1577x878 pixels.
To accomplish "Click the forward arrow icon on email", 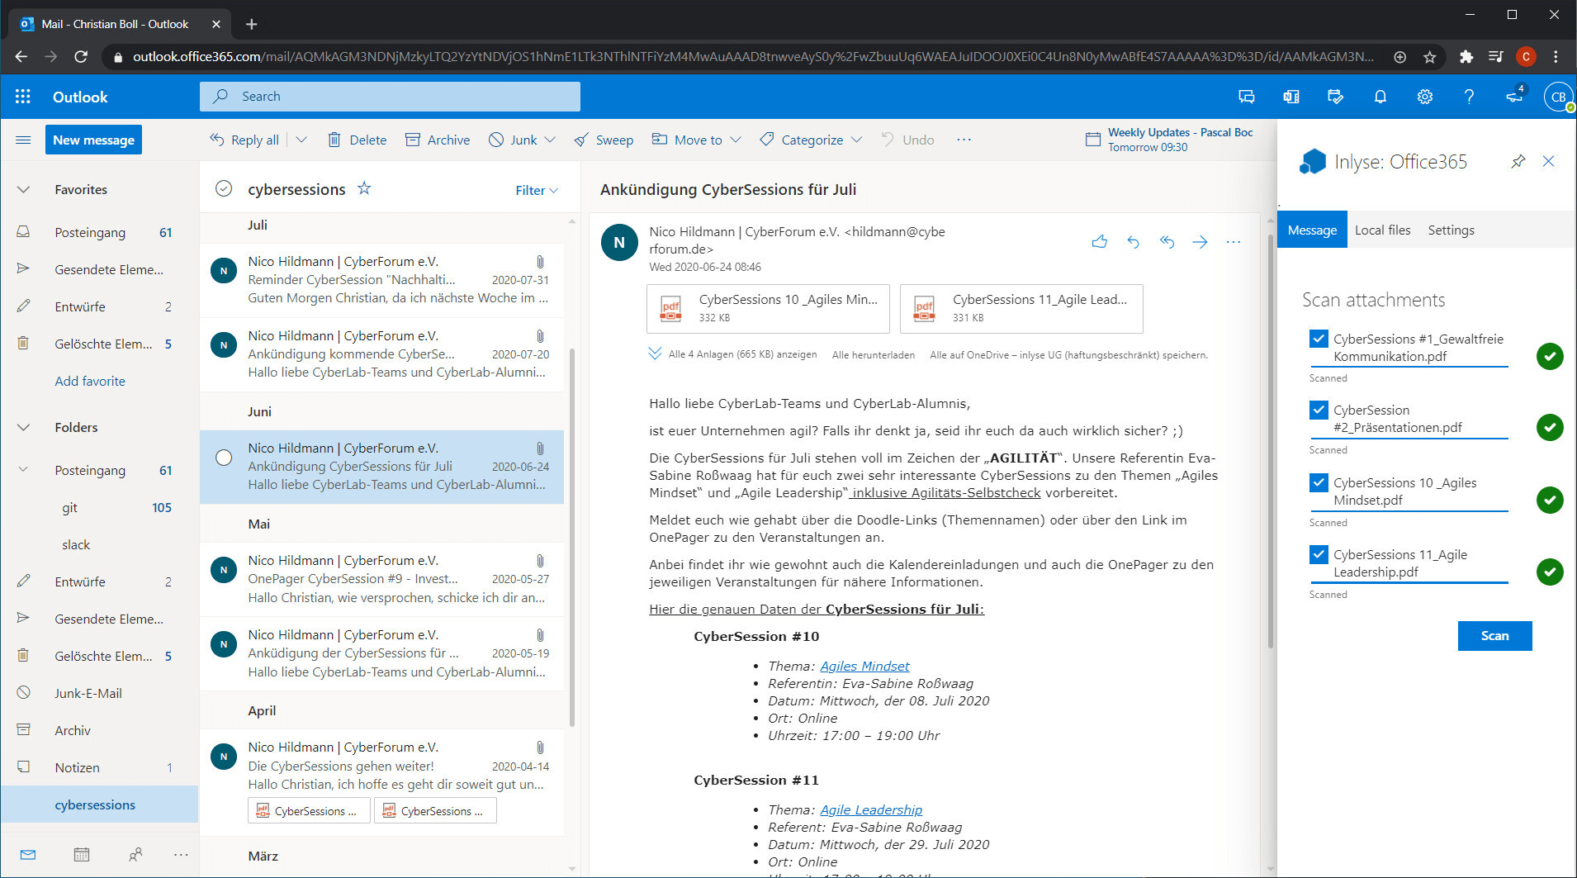I will 1200,242.
